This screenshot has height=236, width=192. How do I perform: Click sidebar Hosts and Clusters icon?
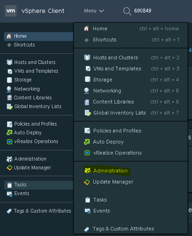pyautogui.click(x=9, y=62)
